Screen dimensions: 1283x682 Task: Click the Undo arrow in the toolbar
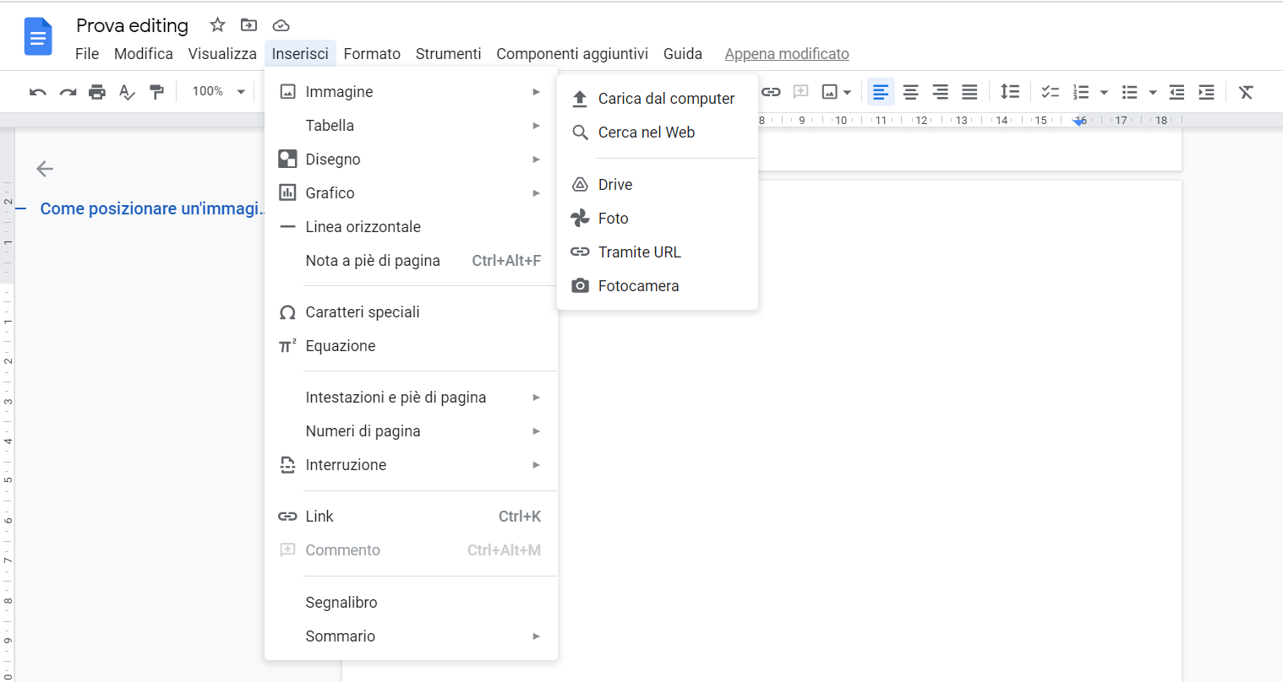coord(37,92)
